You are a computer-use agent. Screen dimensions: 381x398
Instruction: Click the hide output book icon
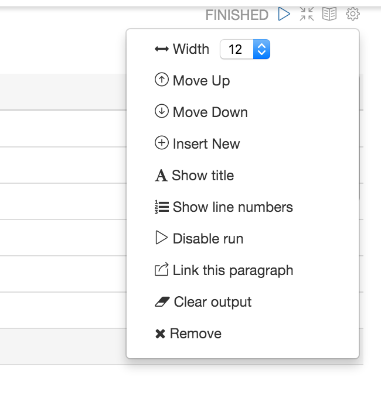329,15
